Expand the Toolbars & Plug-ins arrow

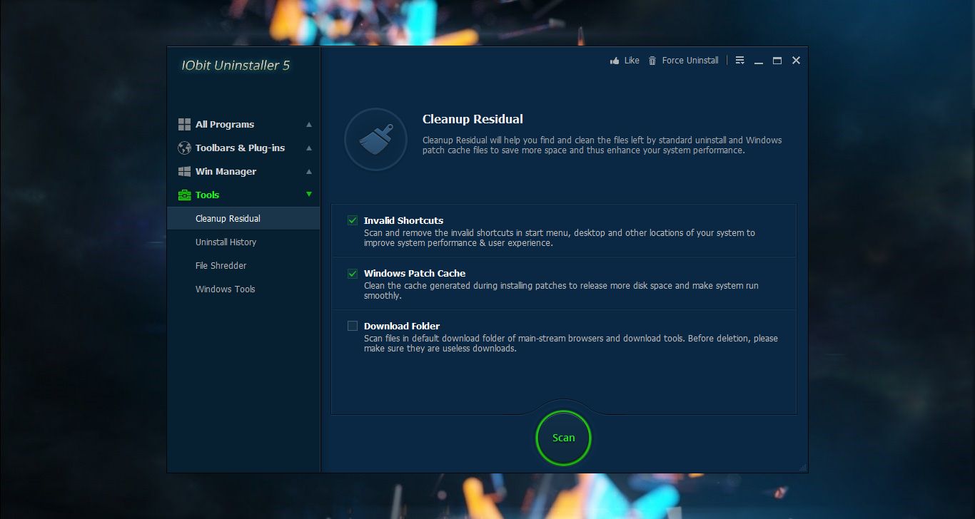click(x=309, y=148)
